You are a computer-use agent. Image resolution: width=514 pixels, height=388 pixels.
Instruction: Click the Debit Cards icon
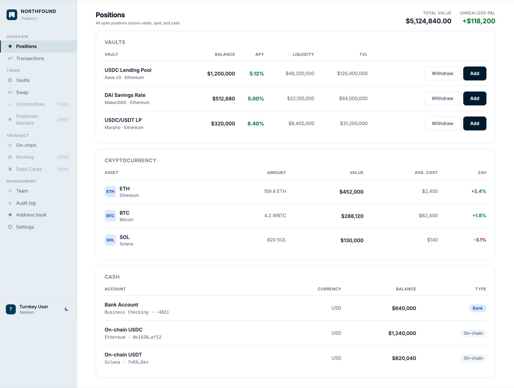(10, 169)
